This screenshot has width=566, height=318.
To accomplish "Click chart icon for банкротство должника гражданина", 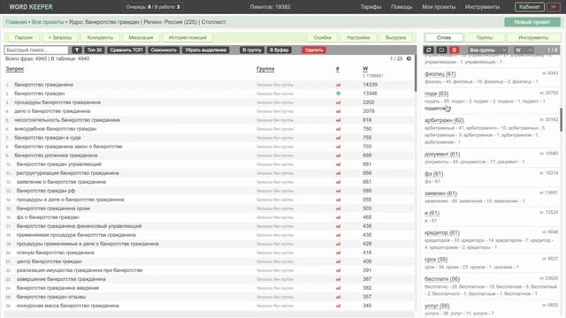I will [338, 155].
